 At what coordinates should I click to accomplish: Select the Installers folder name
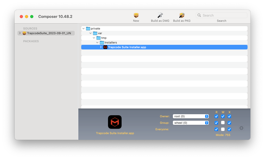[x=111, y=42]
